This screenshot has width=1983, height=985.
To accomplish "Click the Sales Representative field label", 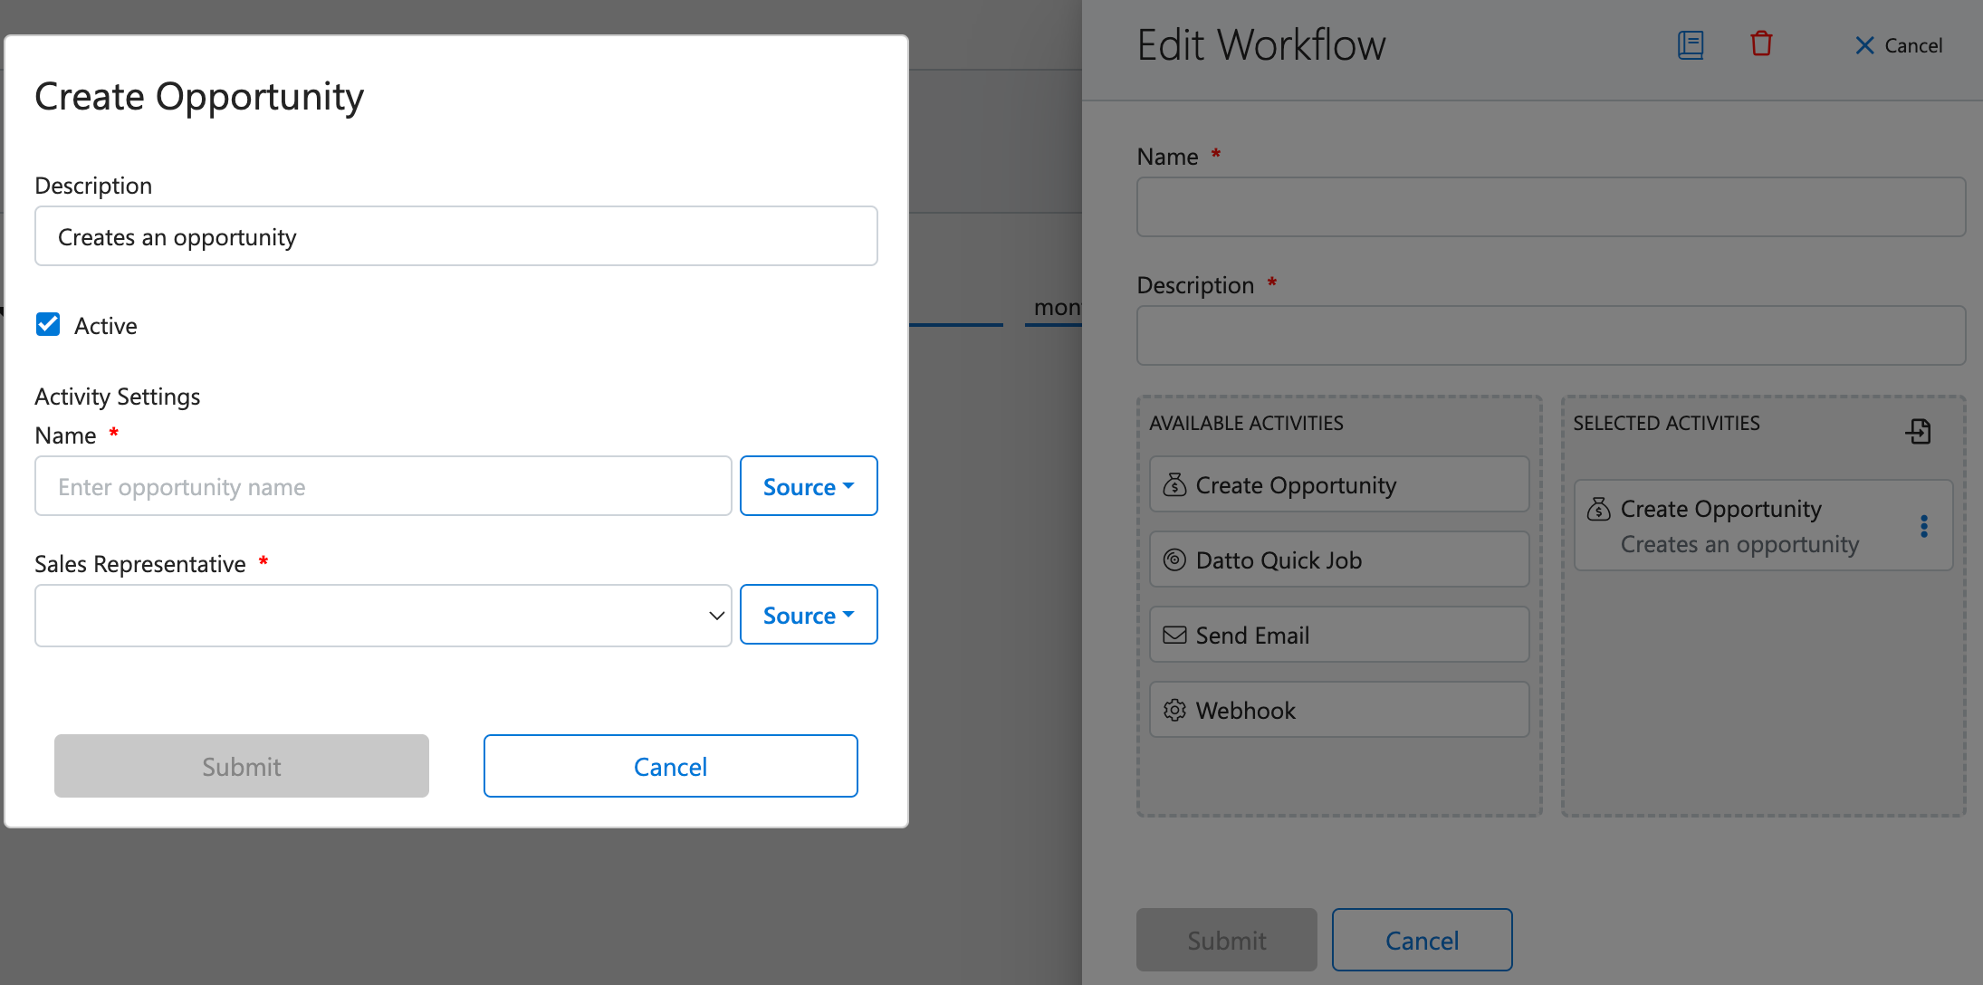I will (140, 564).
